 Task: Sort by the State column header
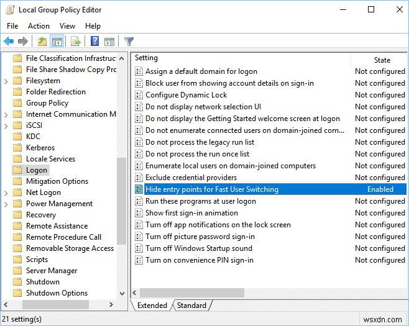pyautogui.click(x=382, y=60)
